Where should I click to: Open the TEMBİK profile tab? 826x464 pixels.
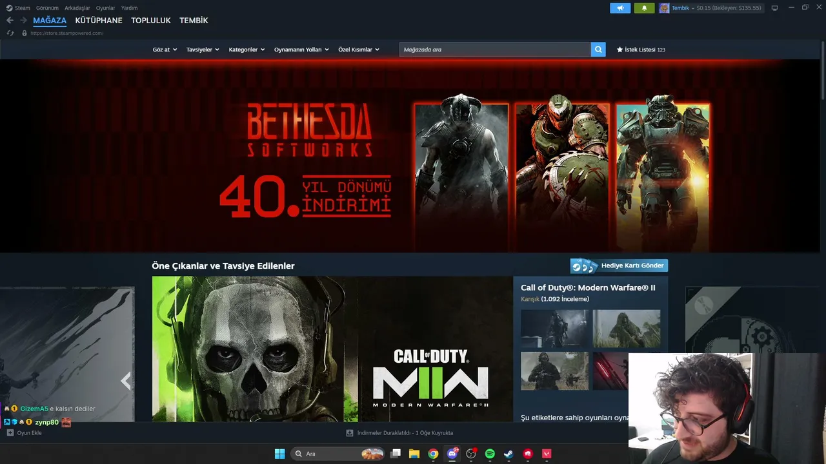[x=194, y=21]
